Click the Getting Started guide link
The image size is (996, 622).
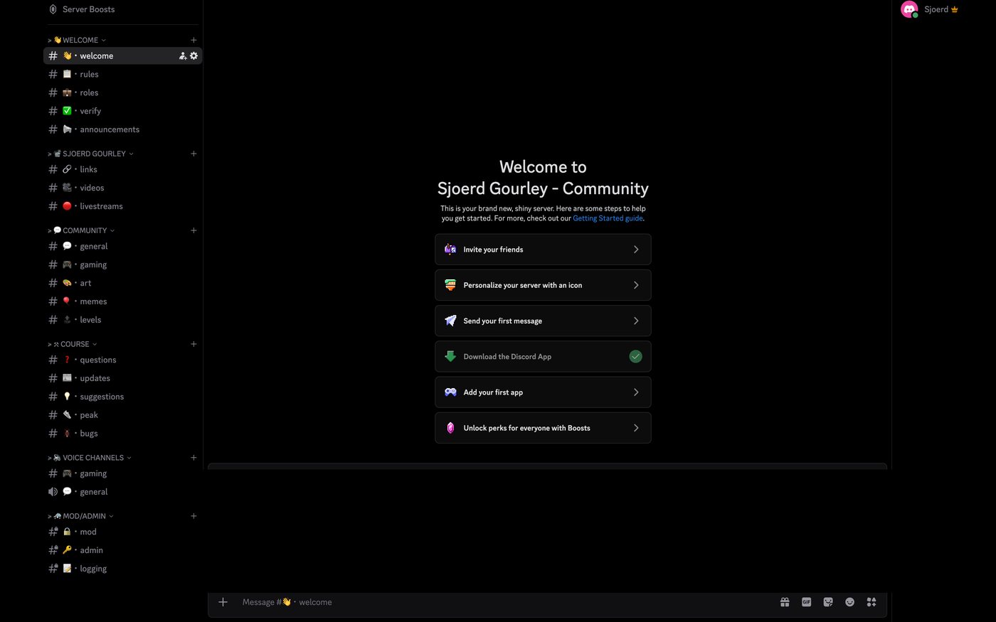(x=608, y=218)
